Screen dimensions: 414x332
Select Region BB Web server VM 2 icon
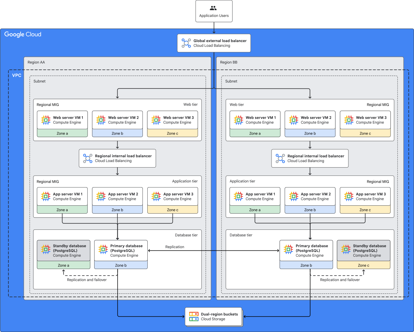pos(294,120)
